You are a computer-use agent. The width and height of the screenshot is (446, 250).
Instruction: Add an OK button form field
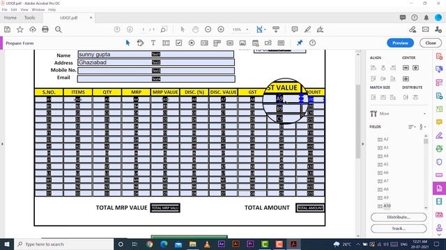[230, 43]
